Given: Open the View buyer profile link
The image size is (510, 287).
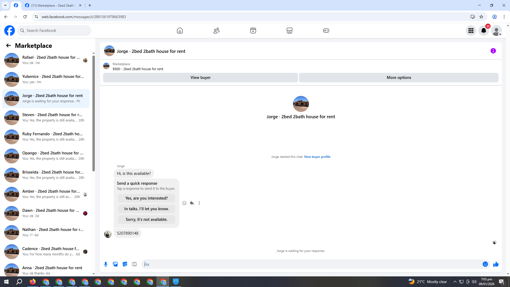Looking at the screenshot, I should point(317,157).
